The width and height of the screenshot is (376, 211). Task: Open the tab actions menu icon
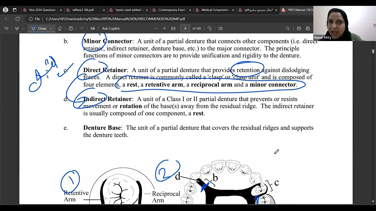tap(15, 10)
